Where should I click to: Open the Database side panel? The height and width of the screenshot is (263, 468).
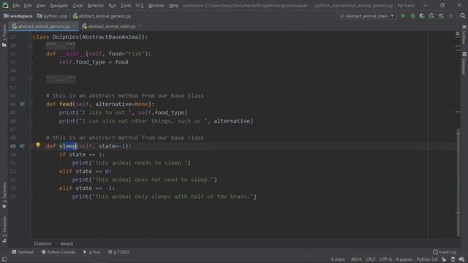464,63
